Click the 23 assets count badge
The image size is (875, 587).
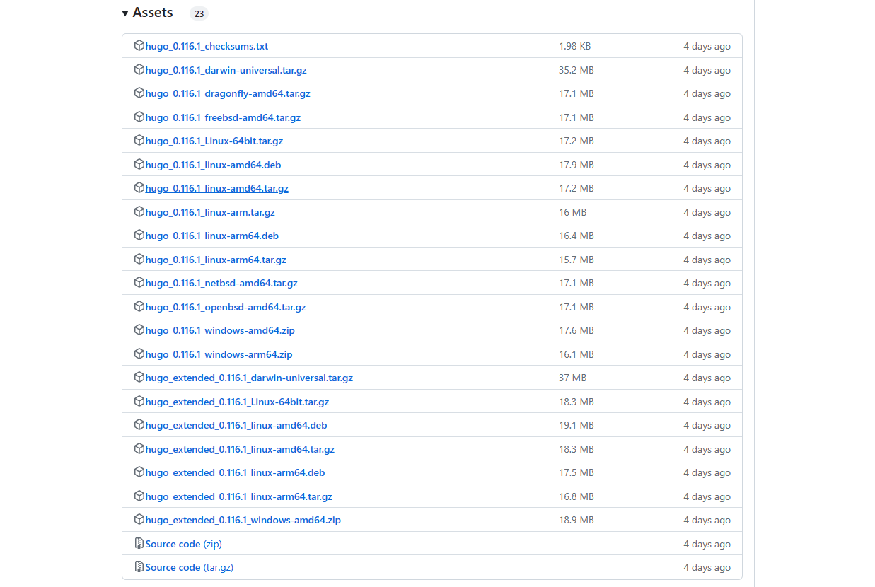pos(199,13)
